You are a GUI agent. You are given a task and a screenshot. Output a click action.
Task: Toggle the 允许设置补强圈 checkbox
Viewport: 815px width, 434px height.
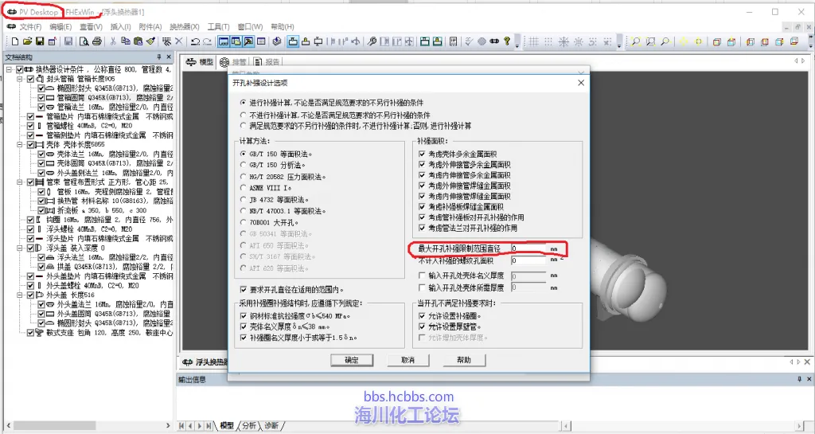(x=423, y=316)
